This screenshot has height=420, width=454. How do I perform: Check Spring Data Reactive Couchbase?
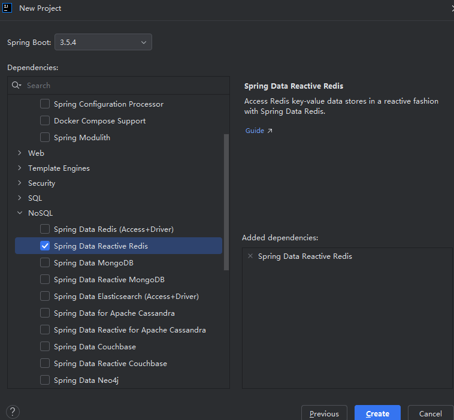tap(45, 364)
